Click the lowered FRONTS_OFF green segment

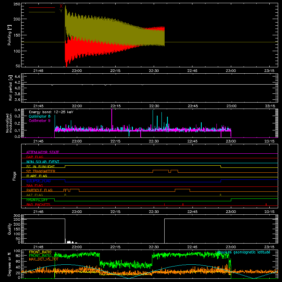click(x=143, y=201)
